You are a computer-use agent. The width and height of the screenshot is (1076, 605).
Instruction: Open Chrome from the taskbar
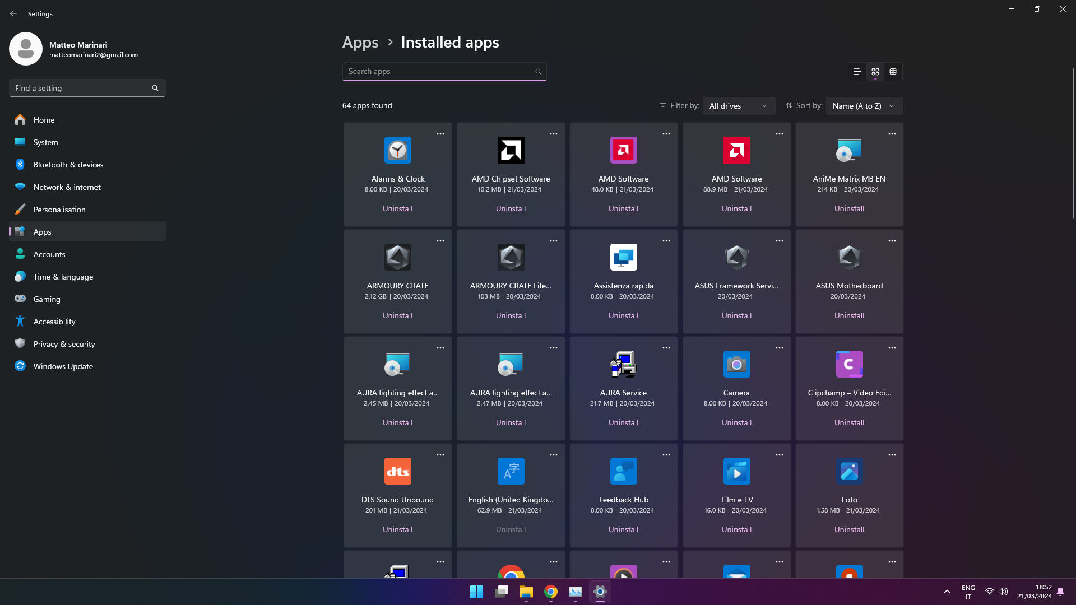[x=551, y=592]
